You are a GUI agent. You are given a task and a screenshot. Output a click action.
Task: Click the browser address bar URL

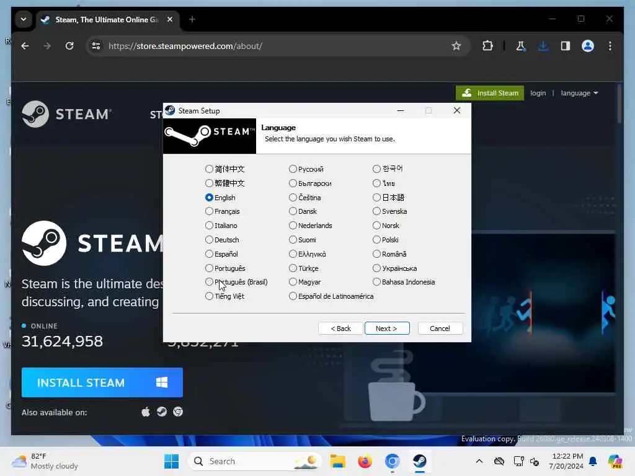[x=185, y=46]
